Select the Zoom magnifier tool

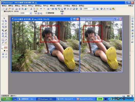pos(3,40)
